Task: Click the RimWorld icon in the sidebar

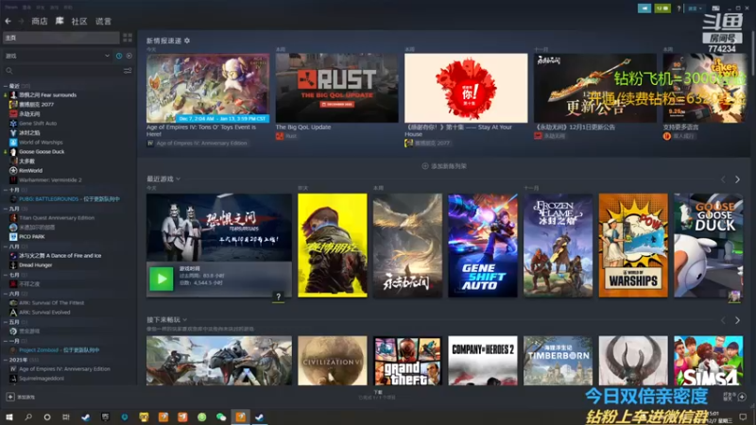Action: (x=13, y=171)
